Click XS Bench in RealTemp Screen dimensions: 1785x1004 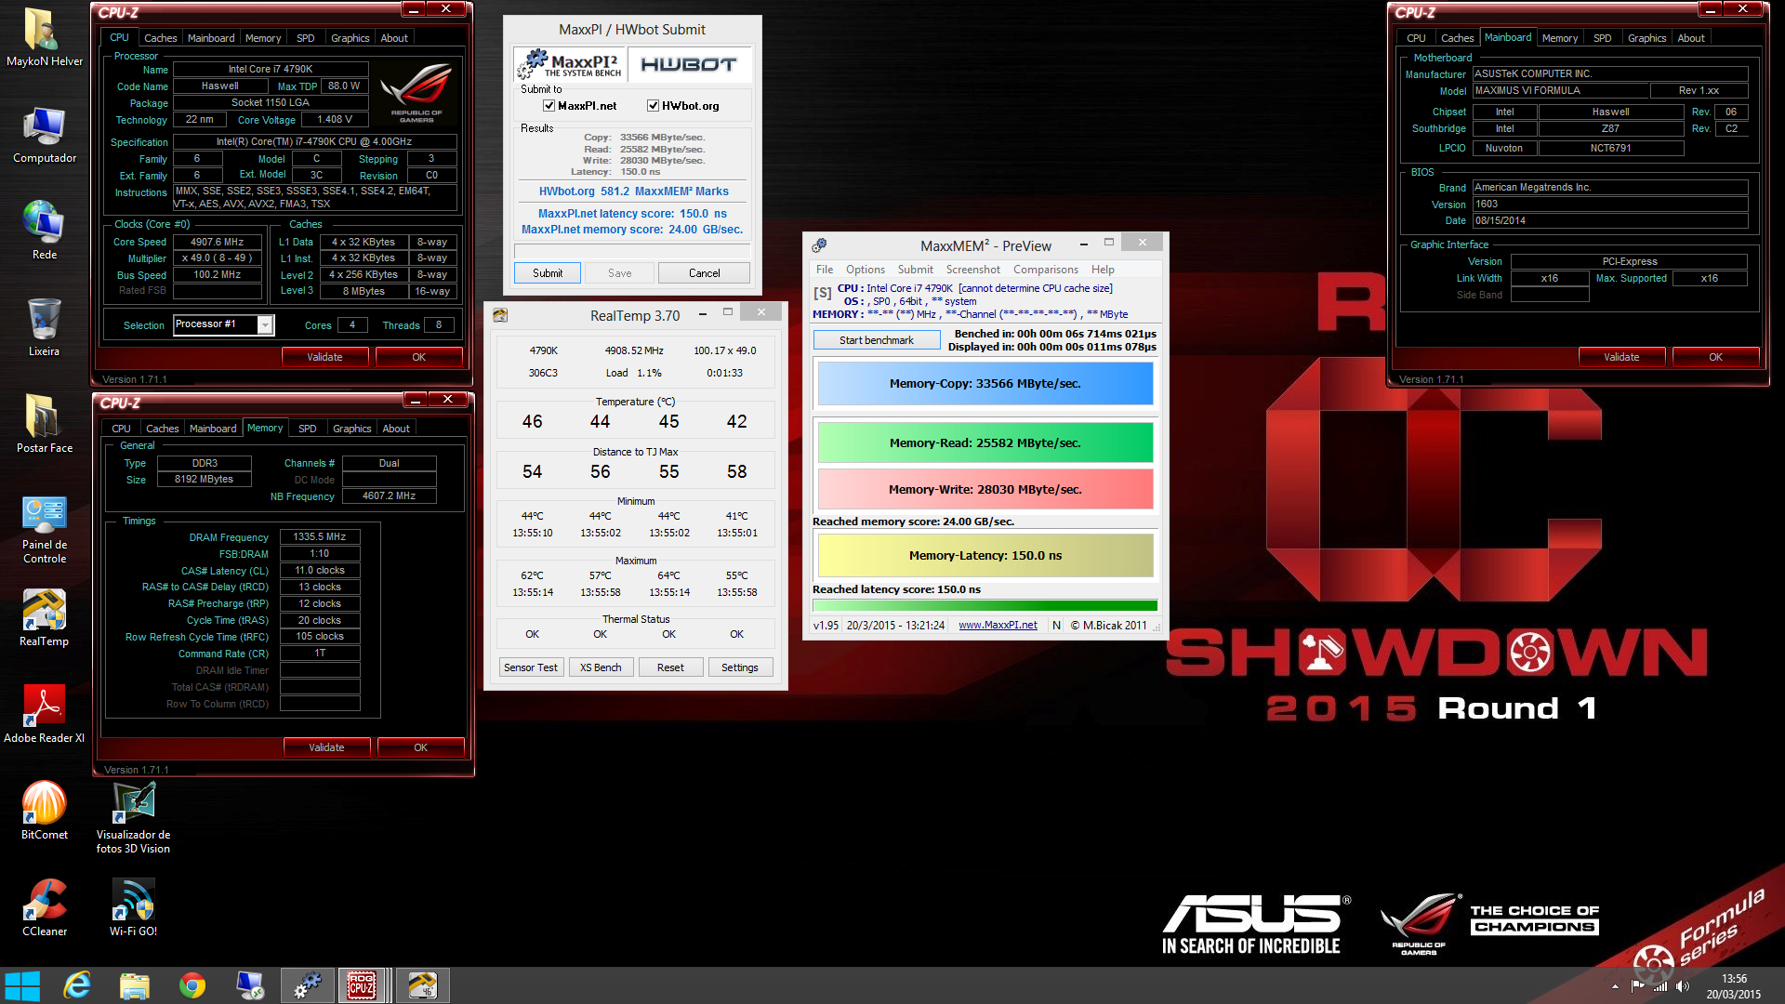click(601, 667)
